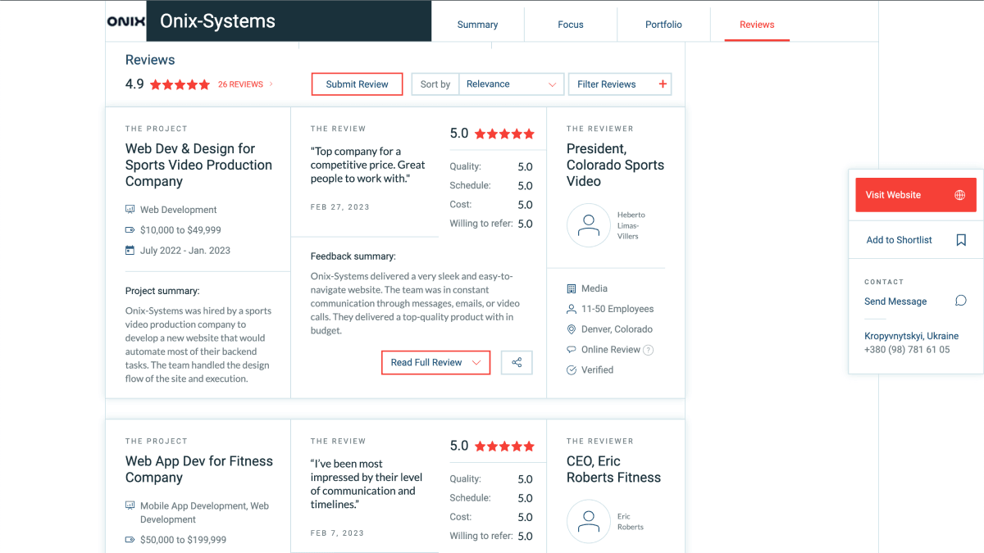Viewport: 984px width, 553px height.
Task: Click the Verified checkmark icon
Action: coord(572,370)
